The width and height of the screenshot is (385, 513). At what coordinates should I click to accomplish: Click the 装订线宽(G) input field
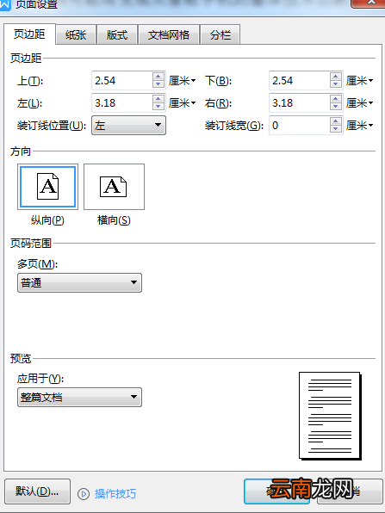[x=299, y=126]
